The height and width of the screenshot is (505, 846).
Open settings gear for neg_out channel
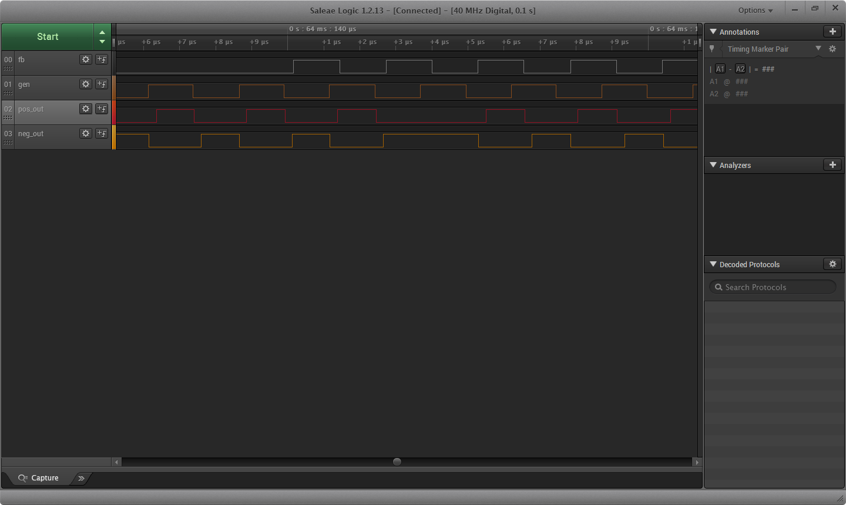coord(86,133)
